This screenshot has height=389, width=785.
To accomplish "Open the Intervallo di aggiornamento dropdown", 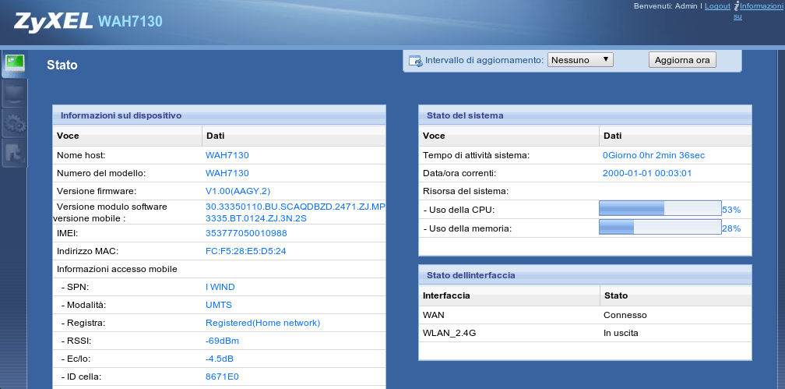I will (580, 60).
